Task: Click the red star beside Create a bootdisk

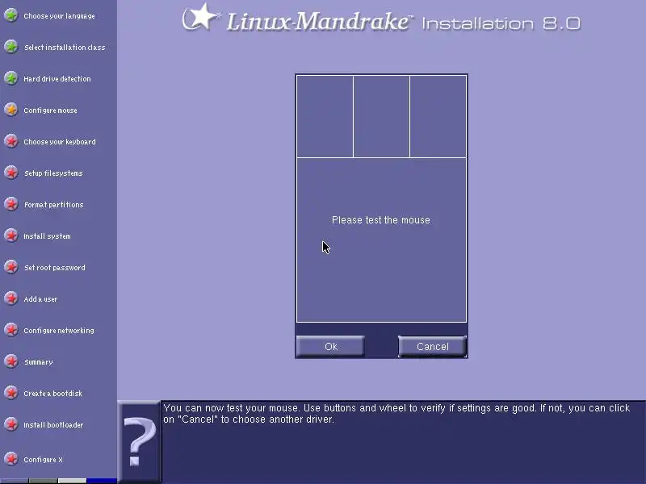Action: point(11,393)
